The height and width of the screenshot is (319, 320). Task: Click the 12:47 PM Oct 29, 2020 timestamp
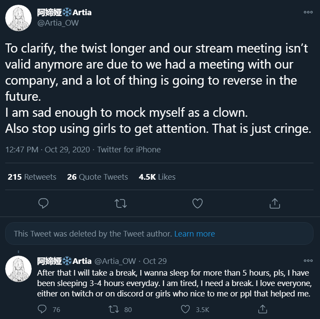pos(47,149)
